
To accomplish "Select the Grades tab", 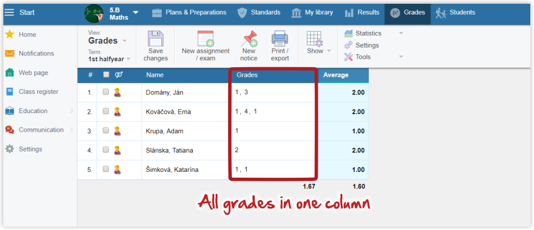I will point(407,13).
